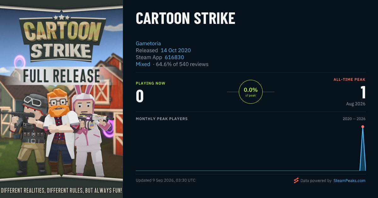Click the Full Release banner on poster

(61, 76)
